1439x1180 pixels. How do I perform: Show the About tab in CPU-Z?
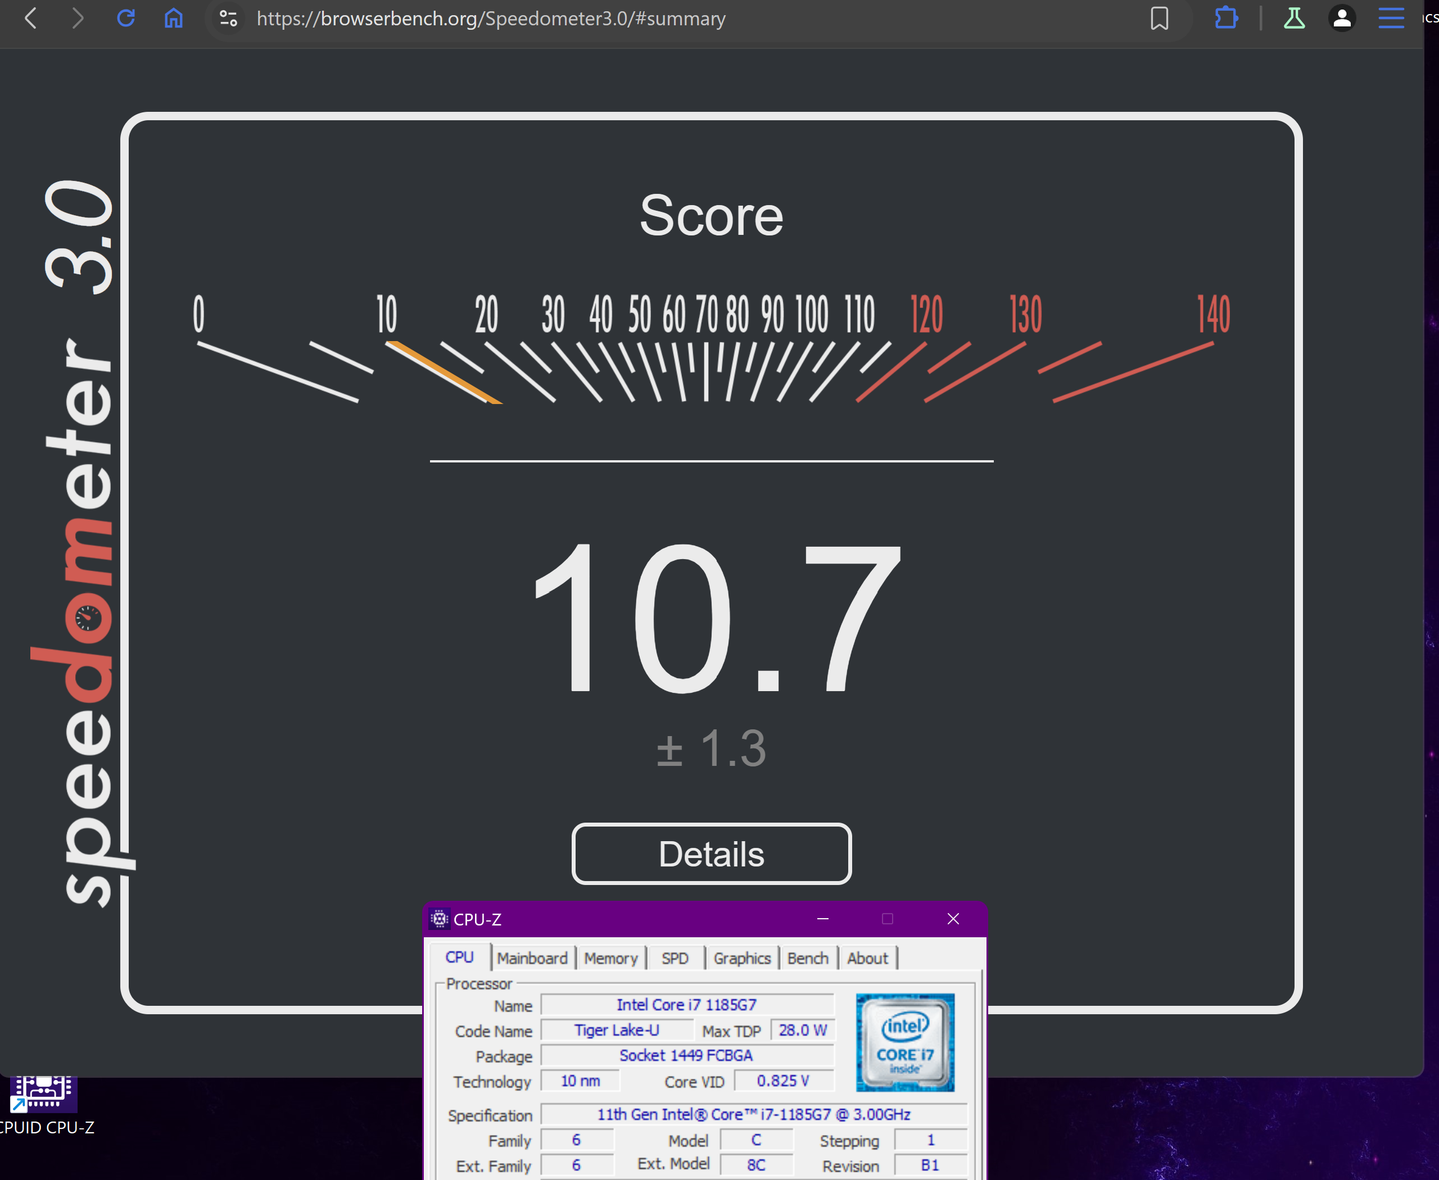(x=867, y=959)
